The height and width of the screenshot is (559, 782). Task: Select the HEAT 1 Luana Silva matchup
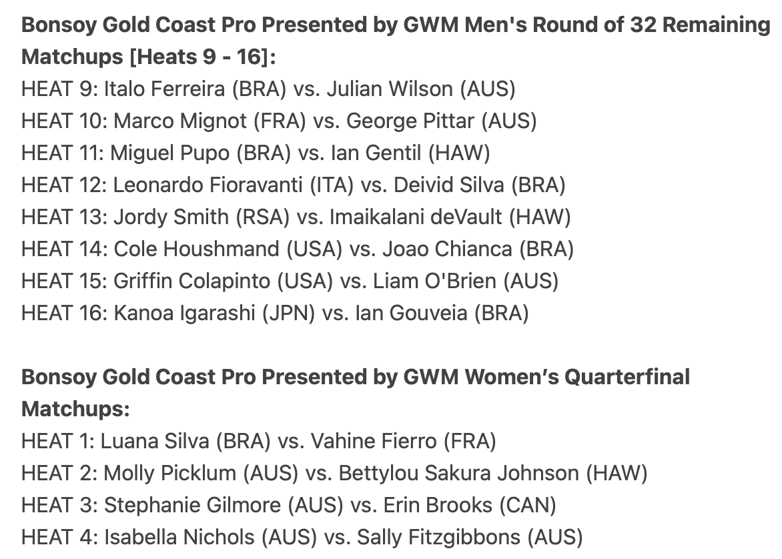(x=259, y=442)
